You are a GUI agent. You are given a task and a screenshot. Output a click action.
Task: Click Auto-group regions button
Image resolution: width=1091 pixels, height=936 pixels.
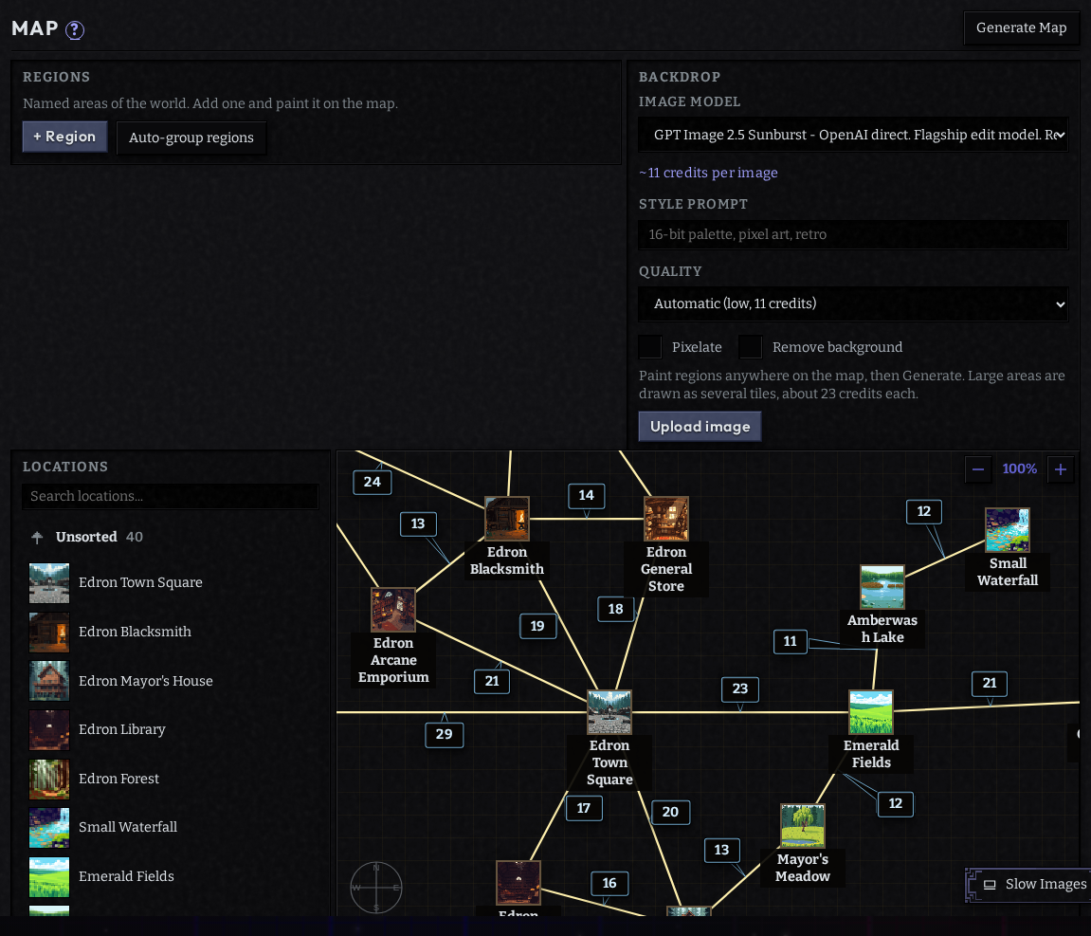[x=191, y=138]
